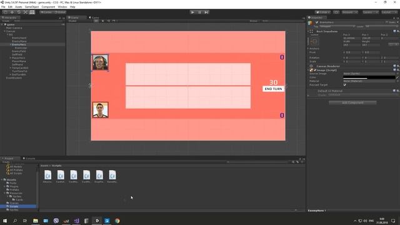Open the Tag dropdown in Inspector
Screen dimensions: 400x225
(337, 26)
